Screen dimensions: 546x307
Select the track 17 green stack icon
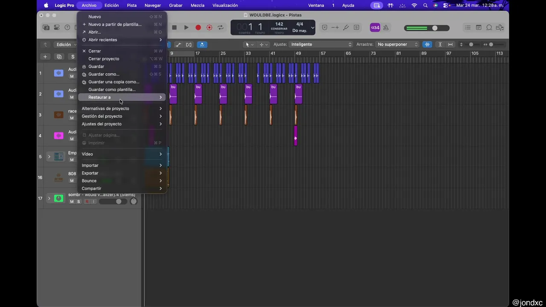click(59, 198)
